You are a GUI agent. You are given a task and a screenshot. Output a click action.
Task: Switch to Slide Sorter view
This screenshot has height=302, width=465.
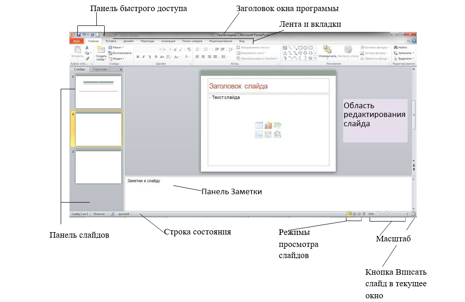354,214
